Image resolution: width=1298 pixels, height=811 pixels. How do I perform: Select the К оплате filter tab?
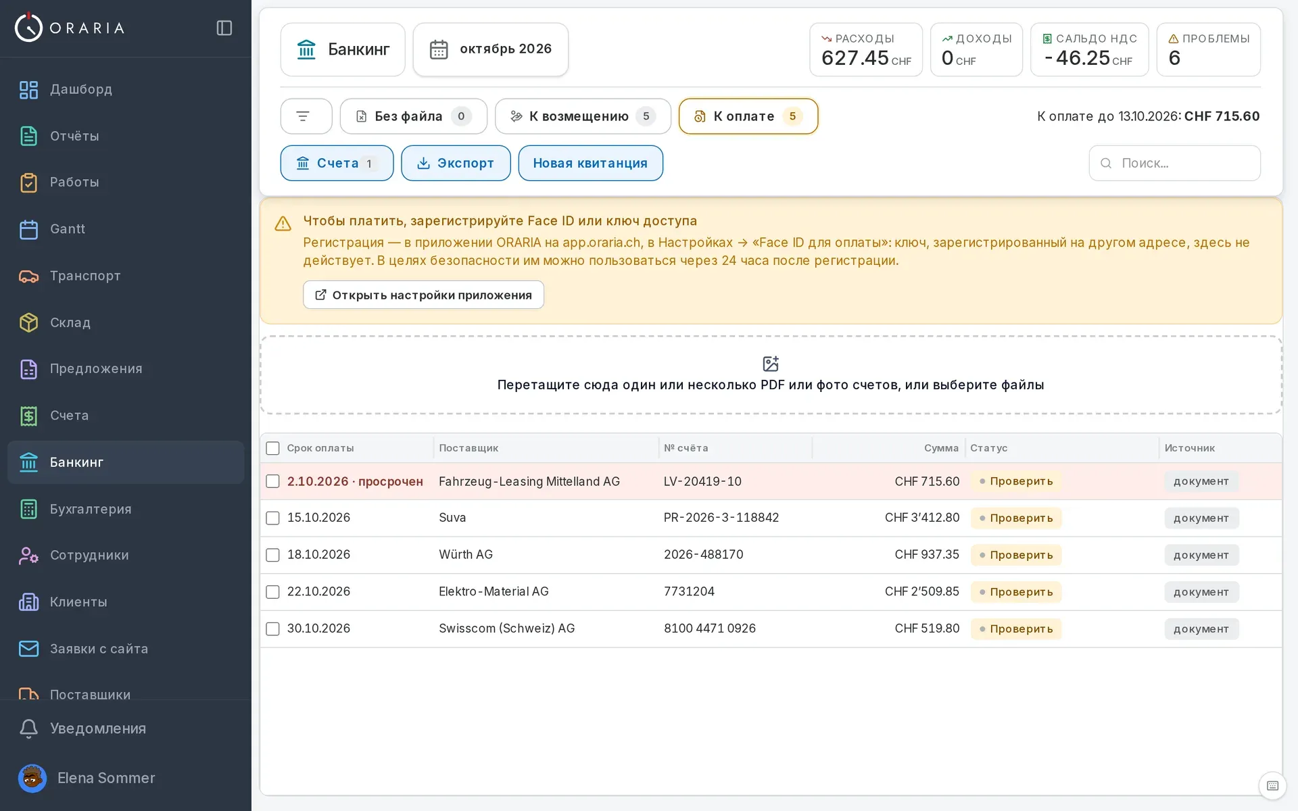pos(748,116)
